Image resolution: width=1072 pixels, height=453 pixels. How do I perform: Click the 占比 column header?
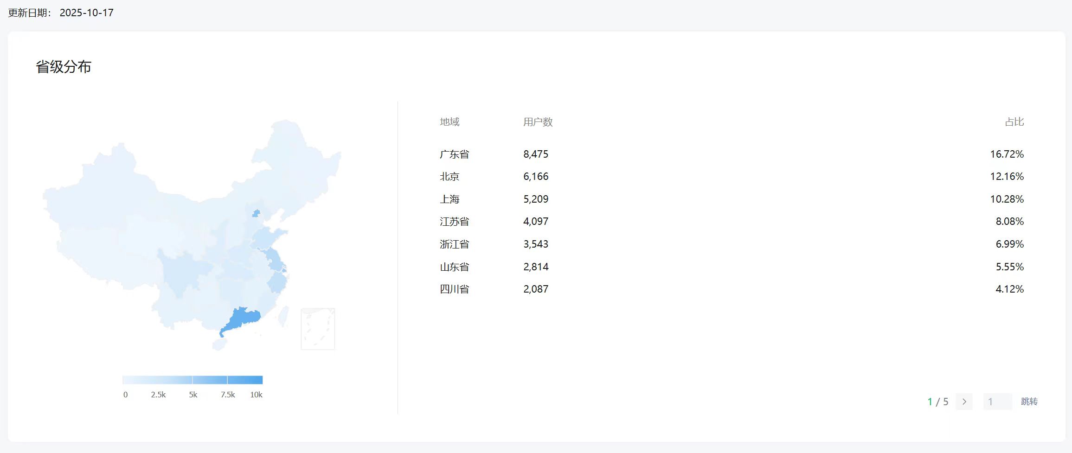(1014, 122)
